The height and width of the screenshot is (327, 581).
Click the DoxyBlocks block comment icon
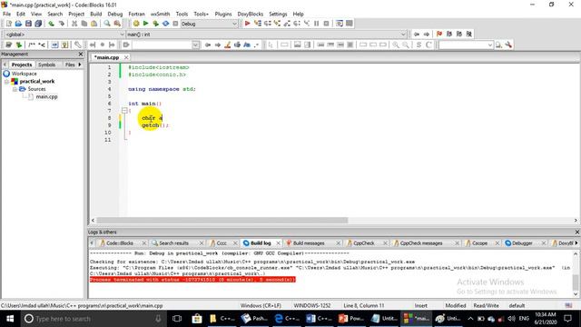pyautogui.click(x=32, y=45)
